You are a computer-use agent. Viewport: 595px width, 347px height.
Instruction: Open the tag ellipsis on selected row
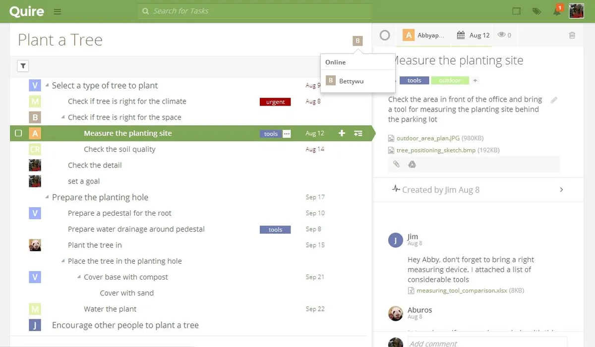287,133
